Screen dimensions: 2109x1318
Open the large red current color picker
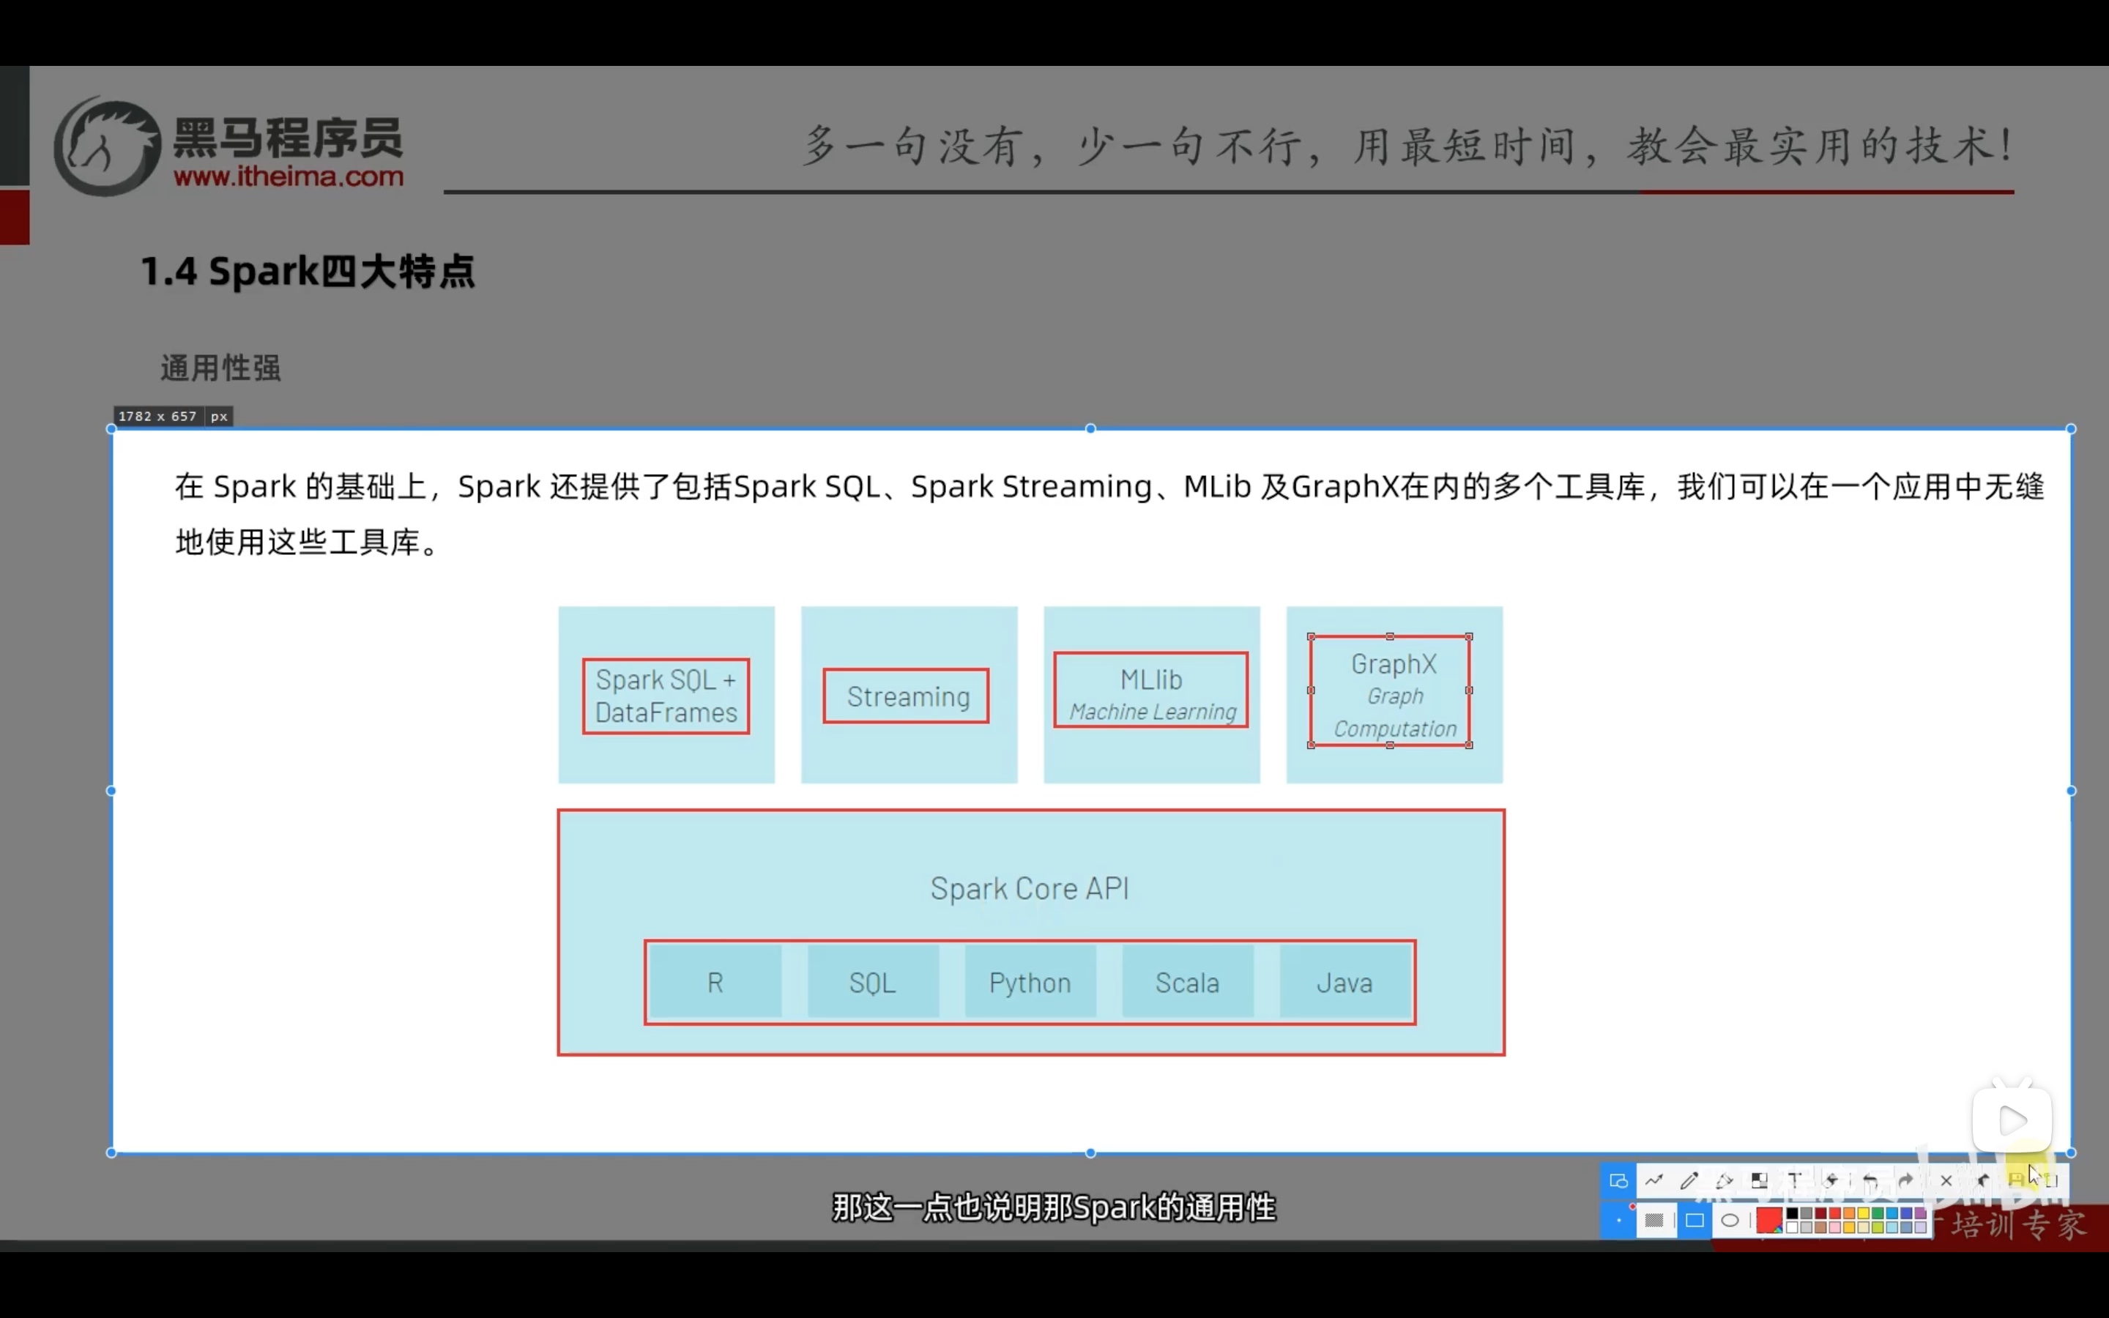1769,1221
